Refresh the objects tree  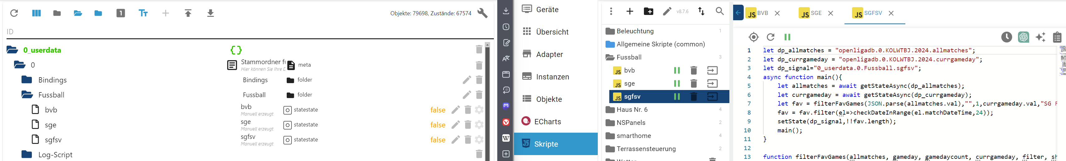tap(14, 13)
